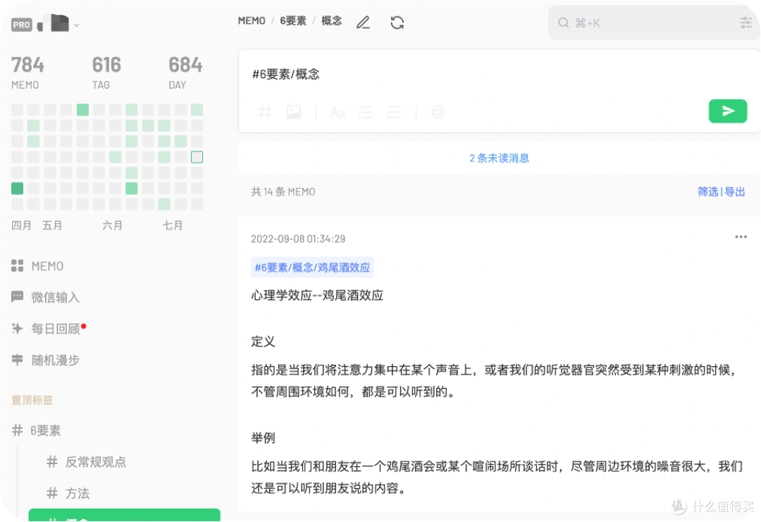The width and height of the screenshot is (761, 522).
Task: Toggle the numbered list icon
Action: click(394, 113)
